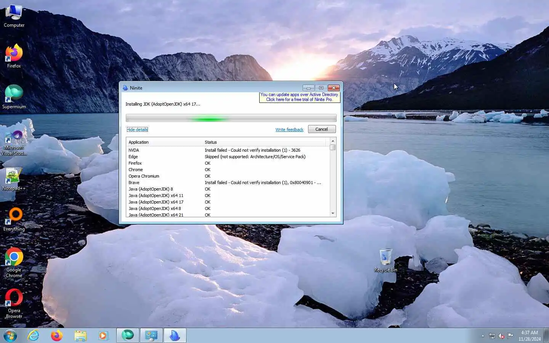Open Windows Media Player in taskbar
The width and height of the screenshot is (549, 343).
(103, 336)
